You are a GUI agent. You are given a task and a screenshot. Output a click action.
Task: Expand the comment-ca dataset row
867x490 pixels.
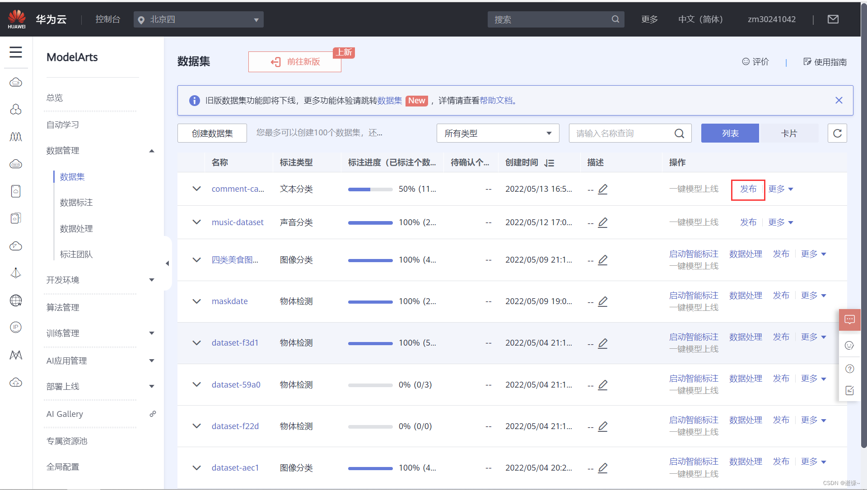click(196, 189)
